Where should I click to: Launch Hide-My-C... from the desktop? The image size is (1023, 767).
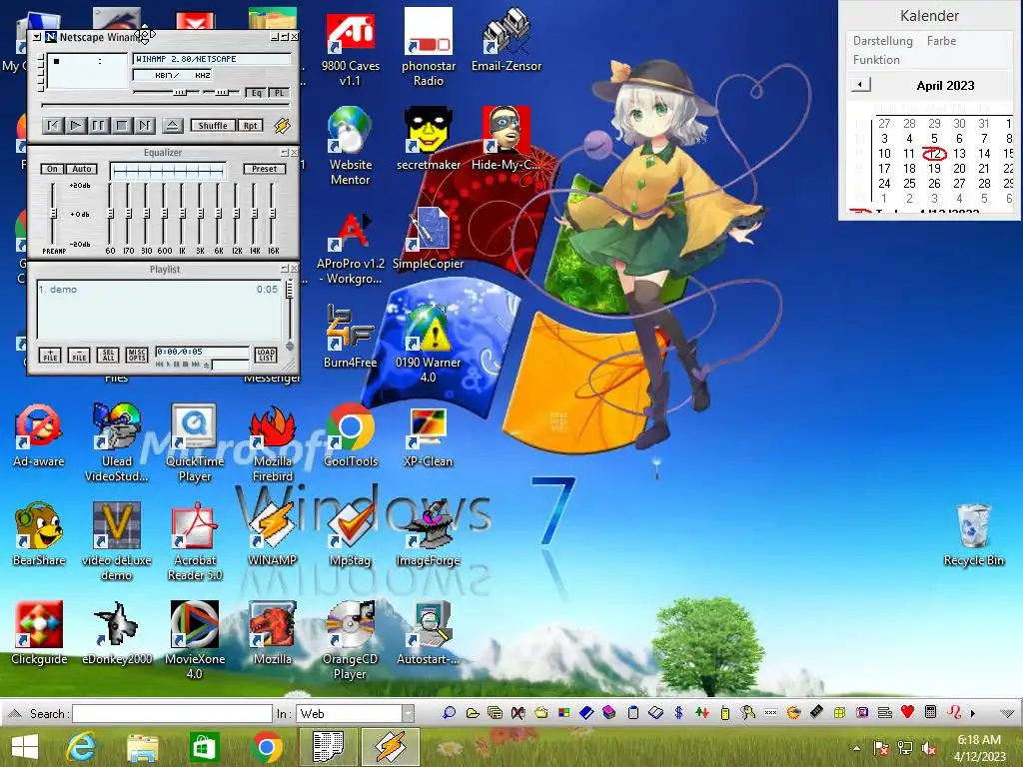(x=506, y=138)
